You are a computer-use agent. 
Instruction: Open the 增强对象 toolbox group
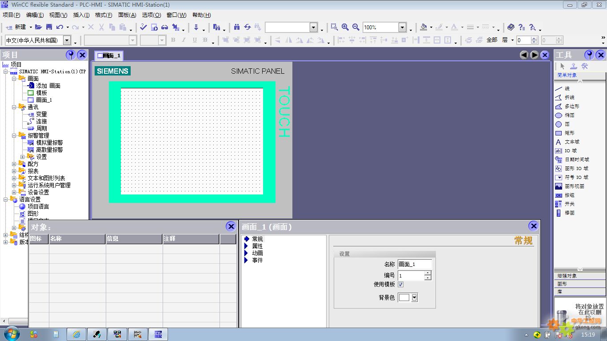[580, 276]
